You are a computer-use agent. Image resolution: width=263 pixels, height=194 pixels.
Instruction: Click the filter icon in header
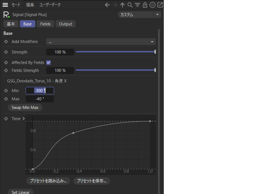coord(138,5)
